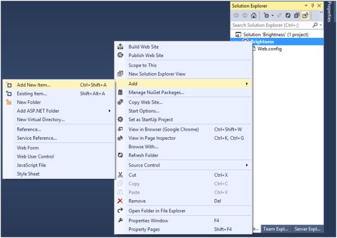The height and width of the screenshot is (238, 337).
Task: Click the Copy Web Site icon
Action: pos(120,102)
